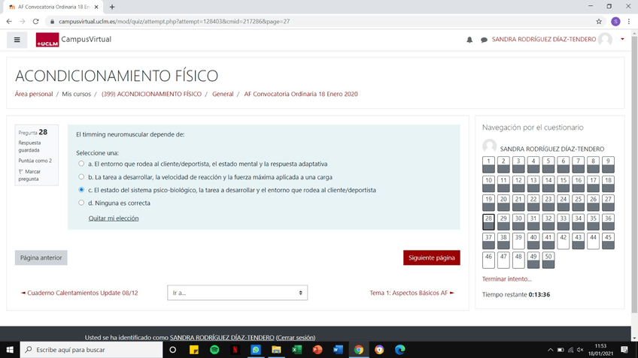Go to the General breadcrumb
638x358 pixels.
click(x=223, y=95)
